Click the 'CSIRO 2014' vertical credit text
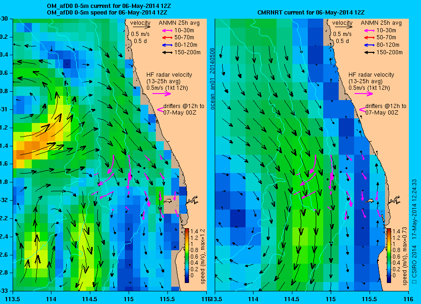Viewport: 421px width, 304px height. click(414, 261)
